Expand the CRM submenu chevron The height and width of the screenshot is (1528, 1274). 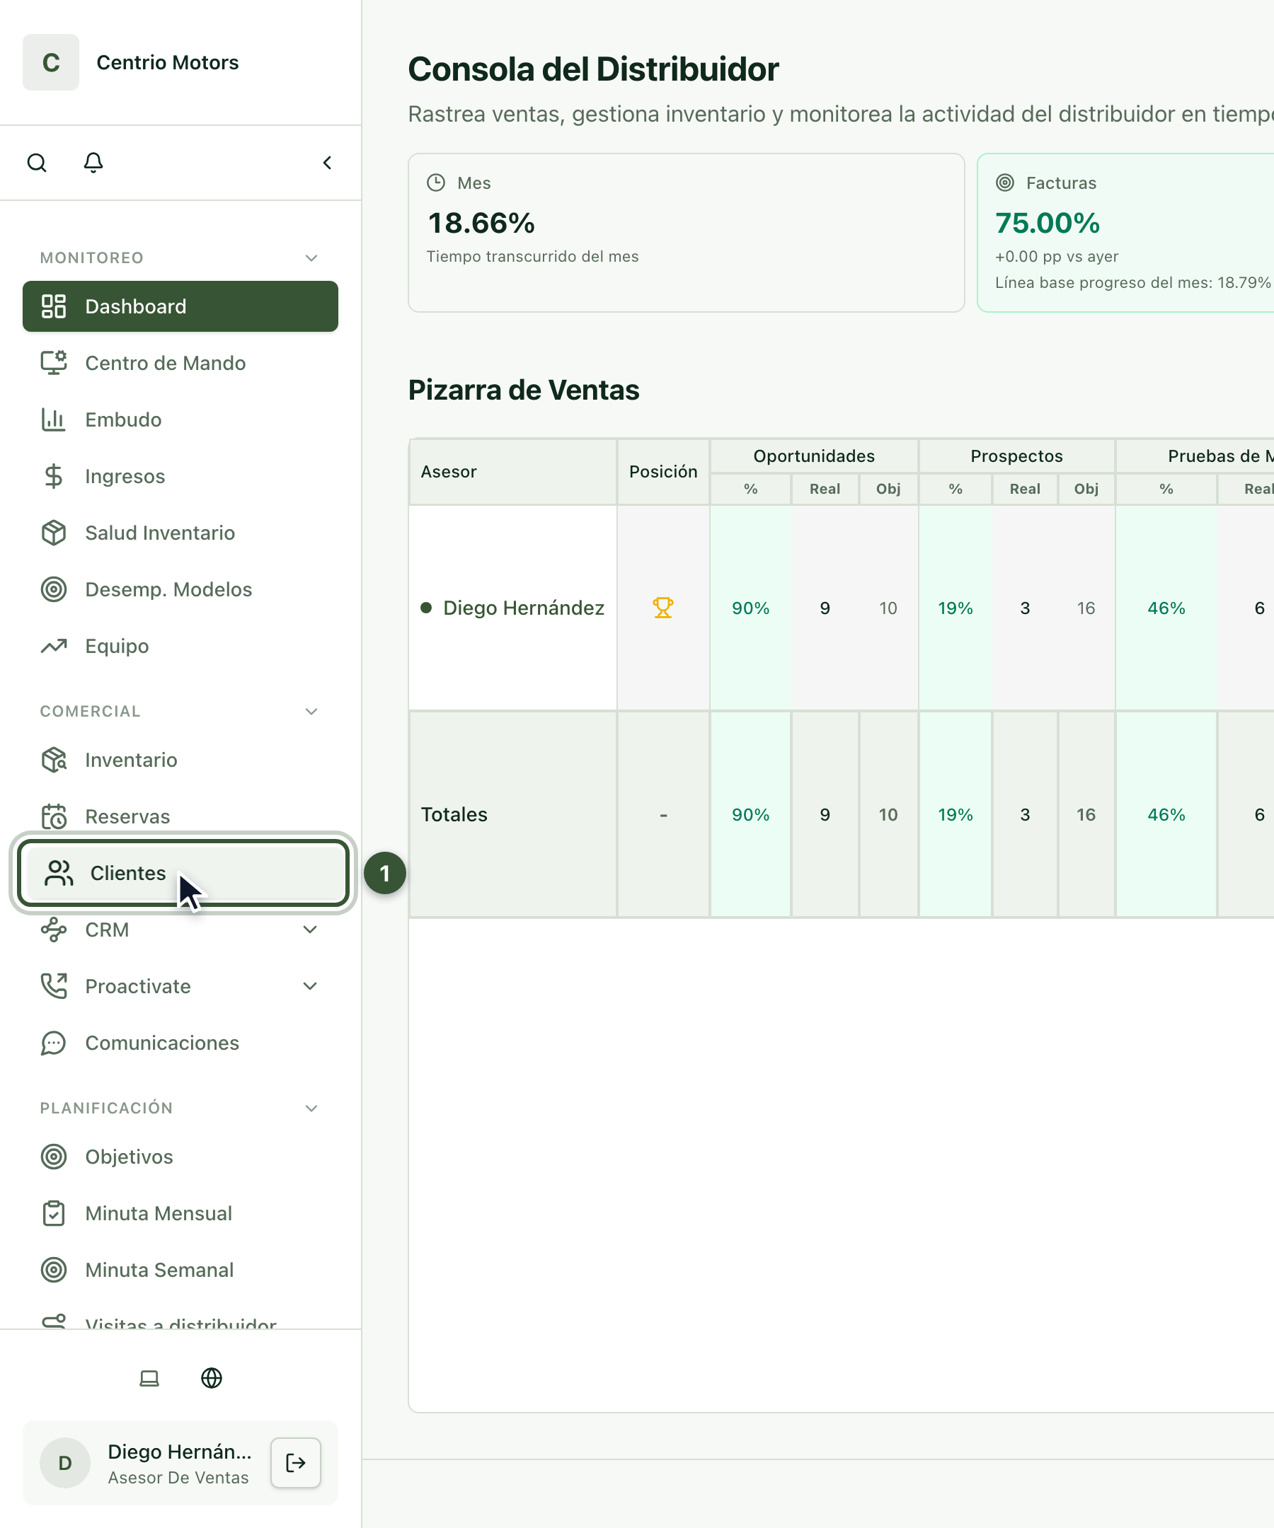(310, 930)
